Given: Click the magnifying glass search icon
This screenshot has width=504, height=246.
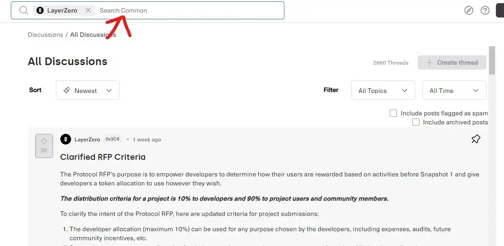Looking at the screenshot, I should tap(24, 10).
